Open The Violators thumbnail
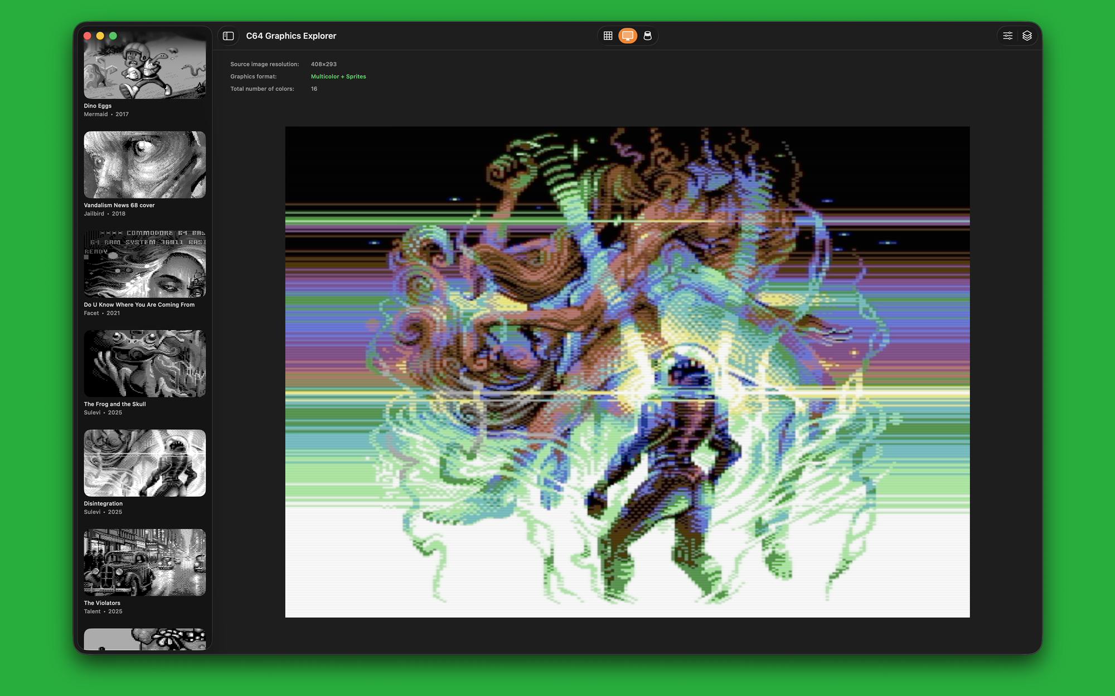The image size is (1115, 696). 144,562
